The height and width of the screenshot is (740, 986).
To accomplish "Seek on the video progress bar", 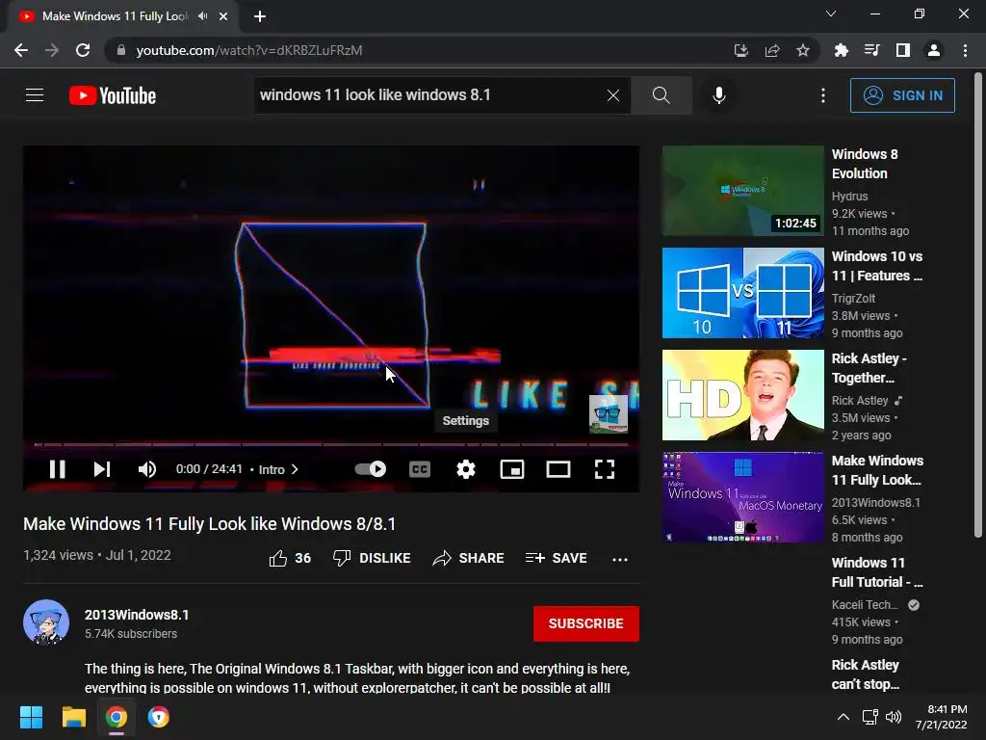I will [331, 444].
